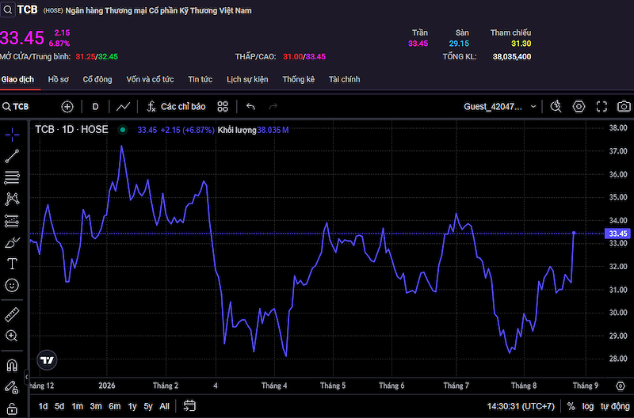The height and width of the screenshot is (418, 634).
Task: Open indicator templates grid icon
Action: 223,107
